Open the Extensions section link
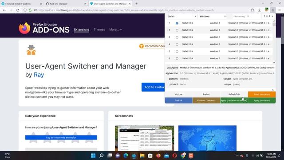Viewport: 284px width, 160px height. click(x=82, y=30)
